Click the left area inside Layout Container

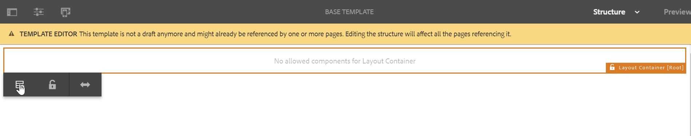click(x=109, y=61)
